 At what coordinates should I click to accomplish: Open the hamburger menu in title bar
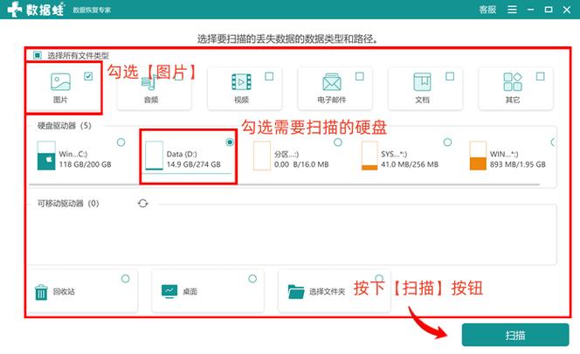click(512, 10)
